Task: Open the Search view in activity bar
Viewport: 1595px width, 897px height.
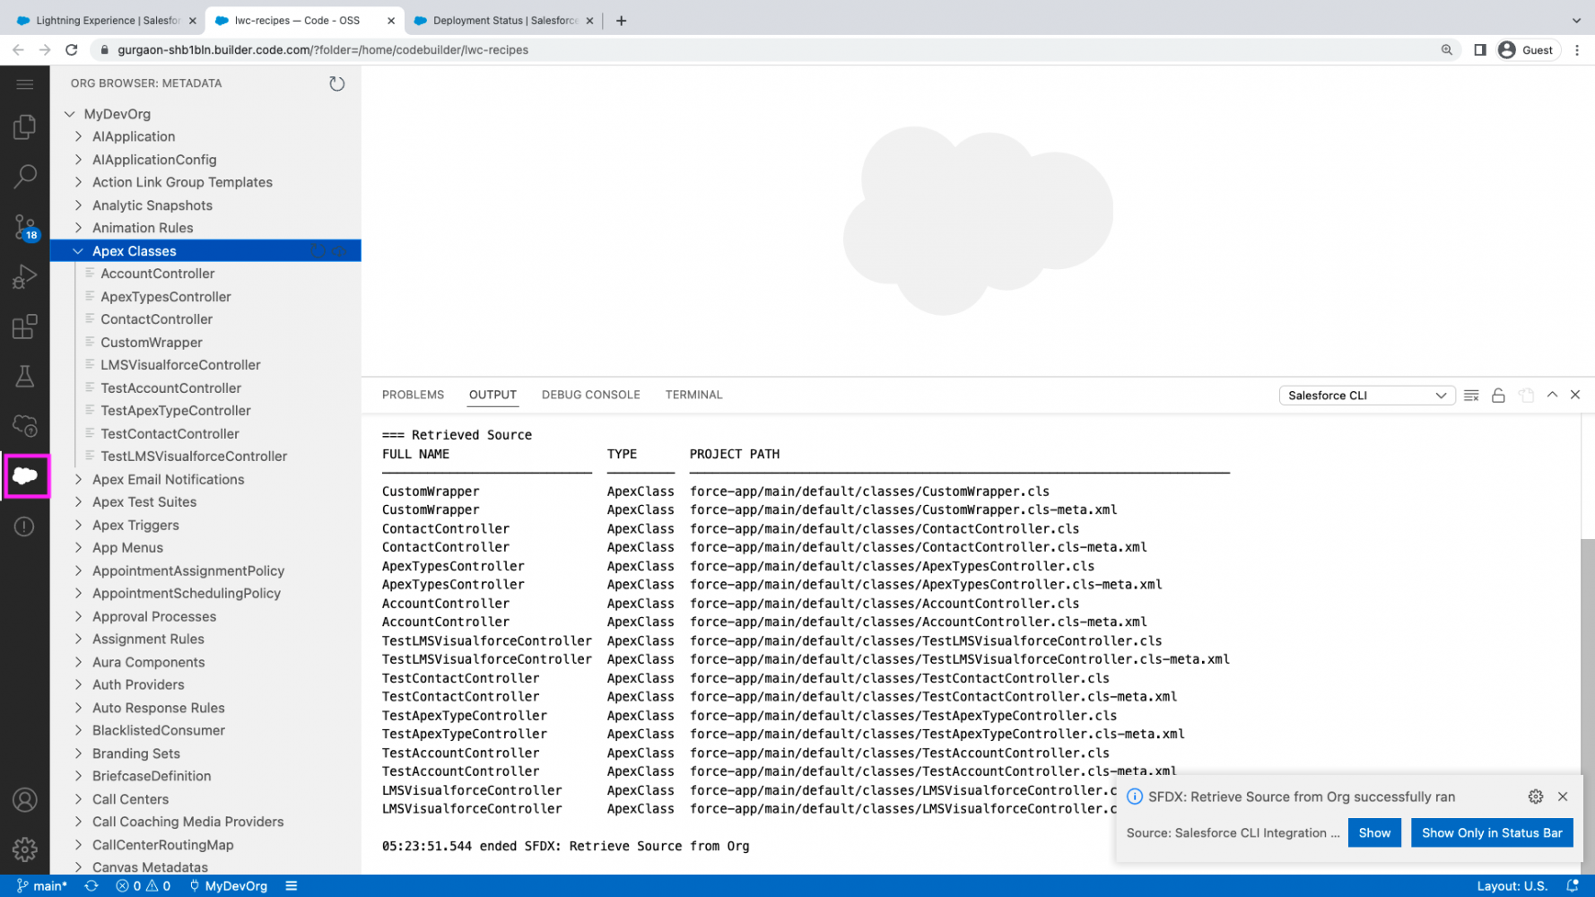Action: tap(25, 176)
